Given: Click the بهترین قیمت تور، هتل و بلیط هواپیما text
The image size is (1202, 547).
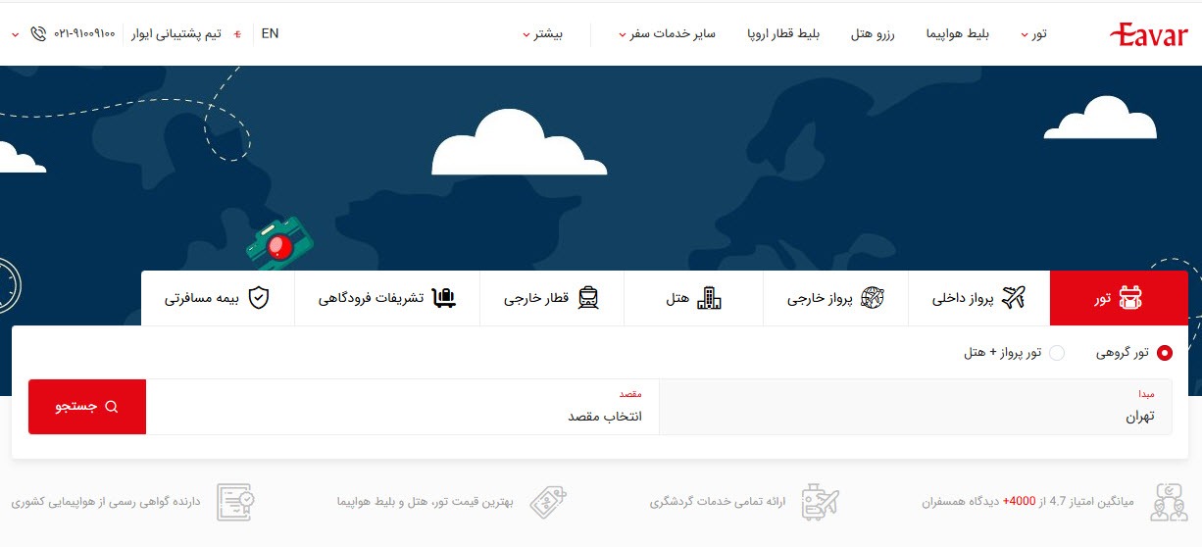Looking at the screenshot, I should 426,501.
